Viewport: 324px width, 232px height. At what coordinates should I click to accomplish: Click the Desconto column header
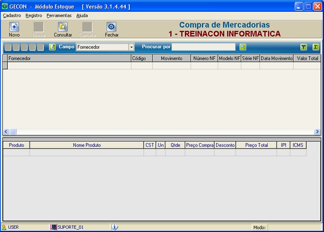(x=225, y=145)
